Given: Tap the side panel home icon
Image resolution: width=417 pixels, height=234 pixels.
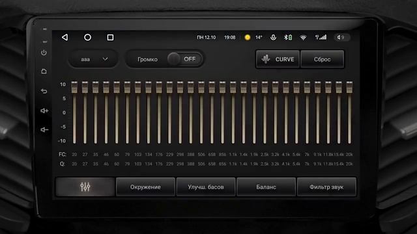Looking at the screenshot, I should (44, 71).
